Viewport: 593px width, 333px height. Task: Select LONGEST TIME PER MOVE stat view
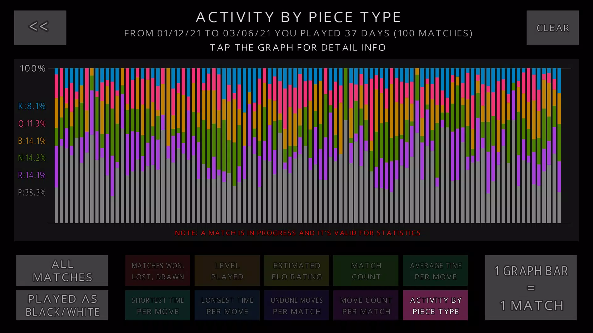pyautogui.click(x=227, y=305)
